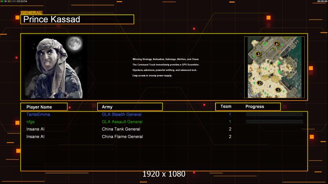328x184 pixels.
Task: Click the Prince Kassad portrait image
Action: [x=56, y=67]
